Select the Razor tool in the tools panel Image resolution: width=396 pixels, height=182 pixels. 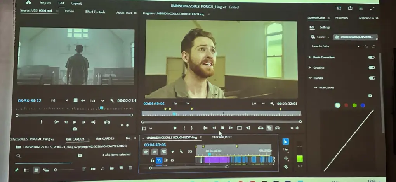286,167
